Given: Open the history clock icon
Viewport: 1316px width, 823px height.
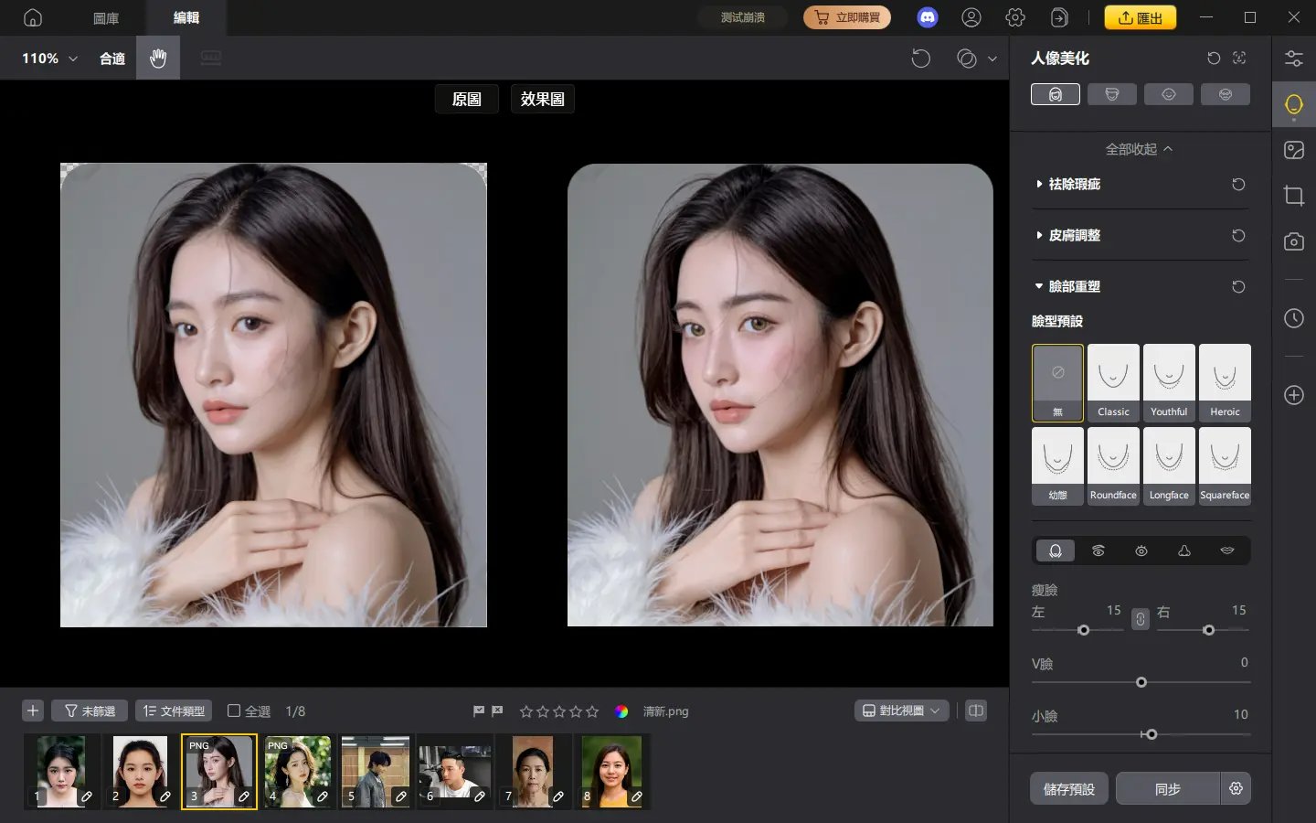Looking at the screenshot, I should (1294, 318).
